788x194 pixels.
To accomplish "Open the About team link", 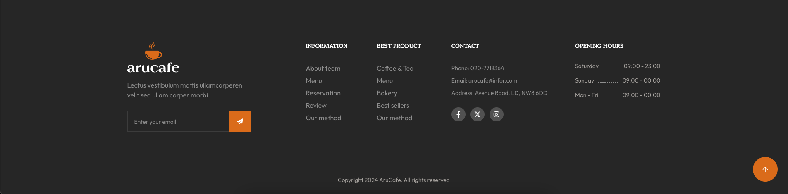I will pyautogui.click(x=323, y=69).
